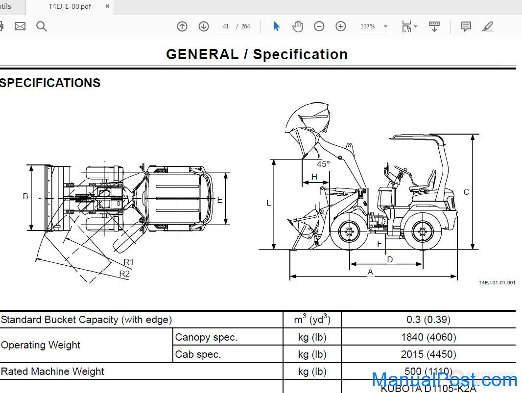Viewport: 522px width, 393px height.
Task: Choose the arrow selection tool
Action: (276, 26)
